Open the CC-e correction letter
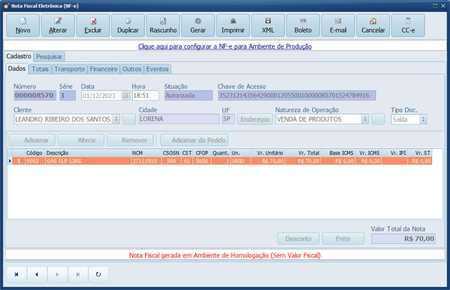Image resolution: width=450 pixels, height=290 pixels. point(408,25)
